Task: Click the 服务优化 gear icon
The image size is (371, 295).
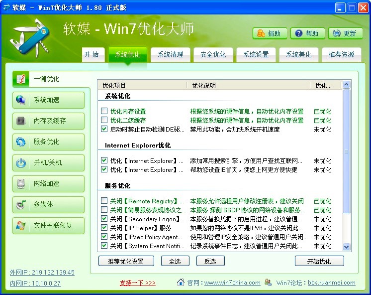Action: tap(21, 142)
